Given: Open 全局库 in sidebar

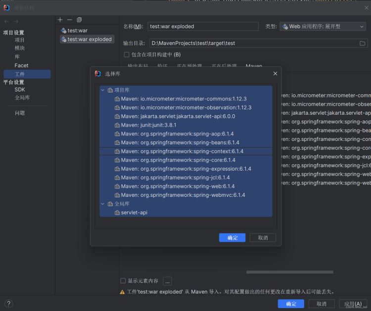Looking at the screenshot, I should (x=22, y=98).
